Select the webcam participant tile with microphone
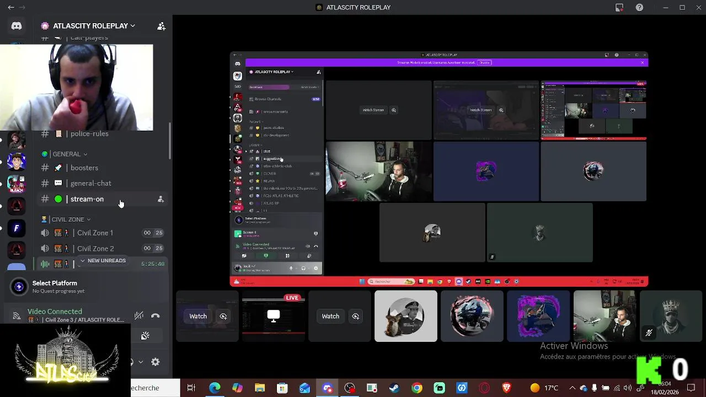706x397 pixels. (605, 316)
